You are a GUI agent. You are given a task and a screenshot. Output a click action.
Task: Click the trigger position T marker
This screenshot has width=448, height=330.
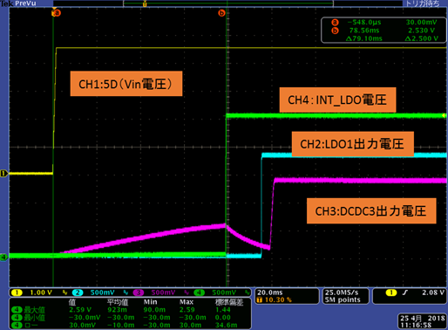[x=145, y=3]
